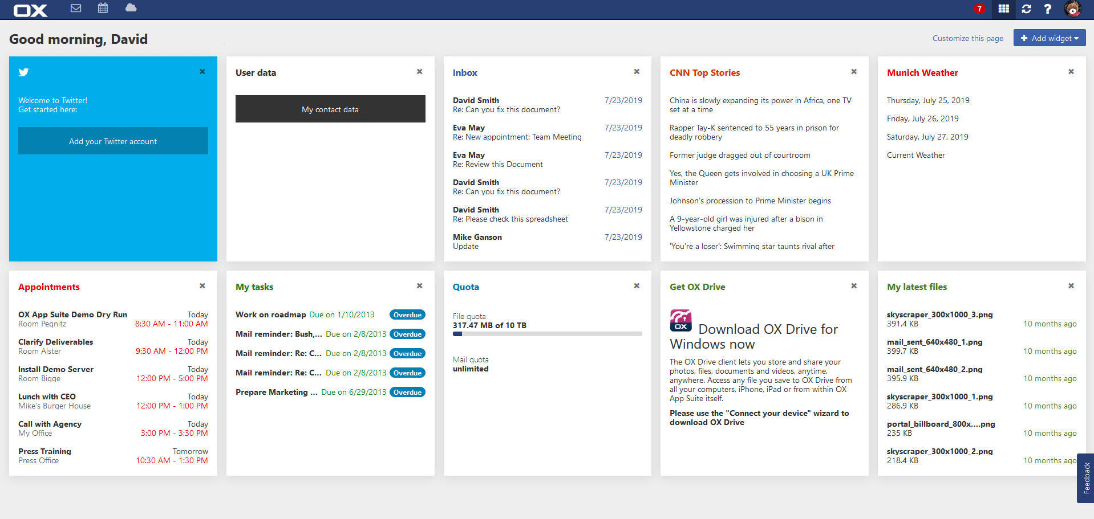Screen dimensions: 1094x519
Task: Open the Drive cloud icon
Action: point(130,9)
